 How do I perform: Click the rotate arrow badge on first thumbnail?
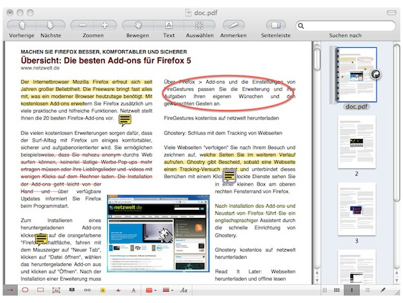[376, 74]
